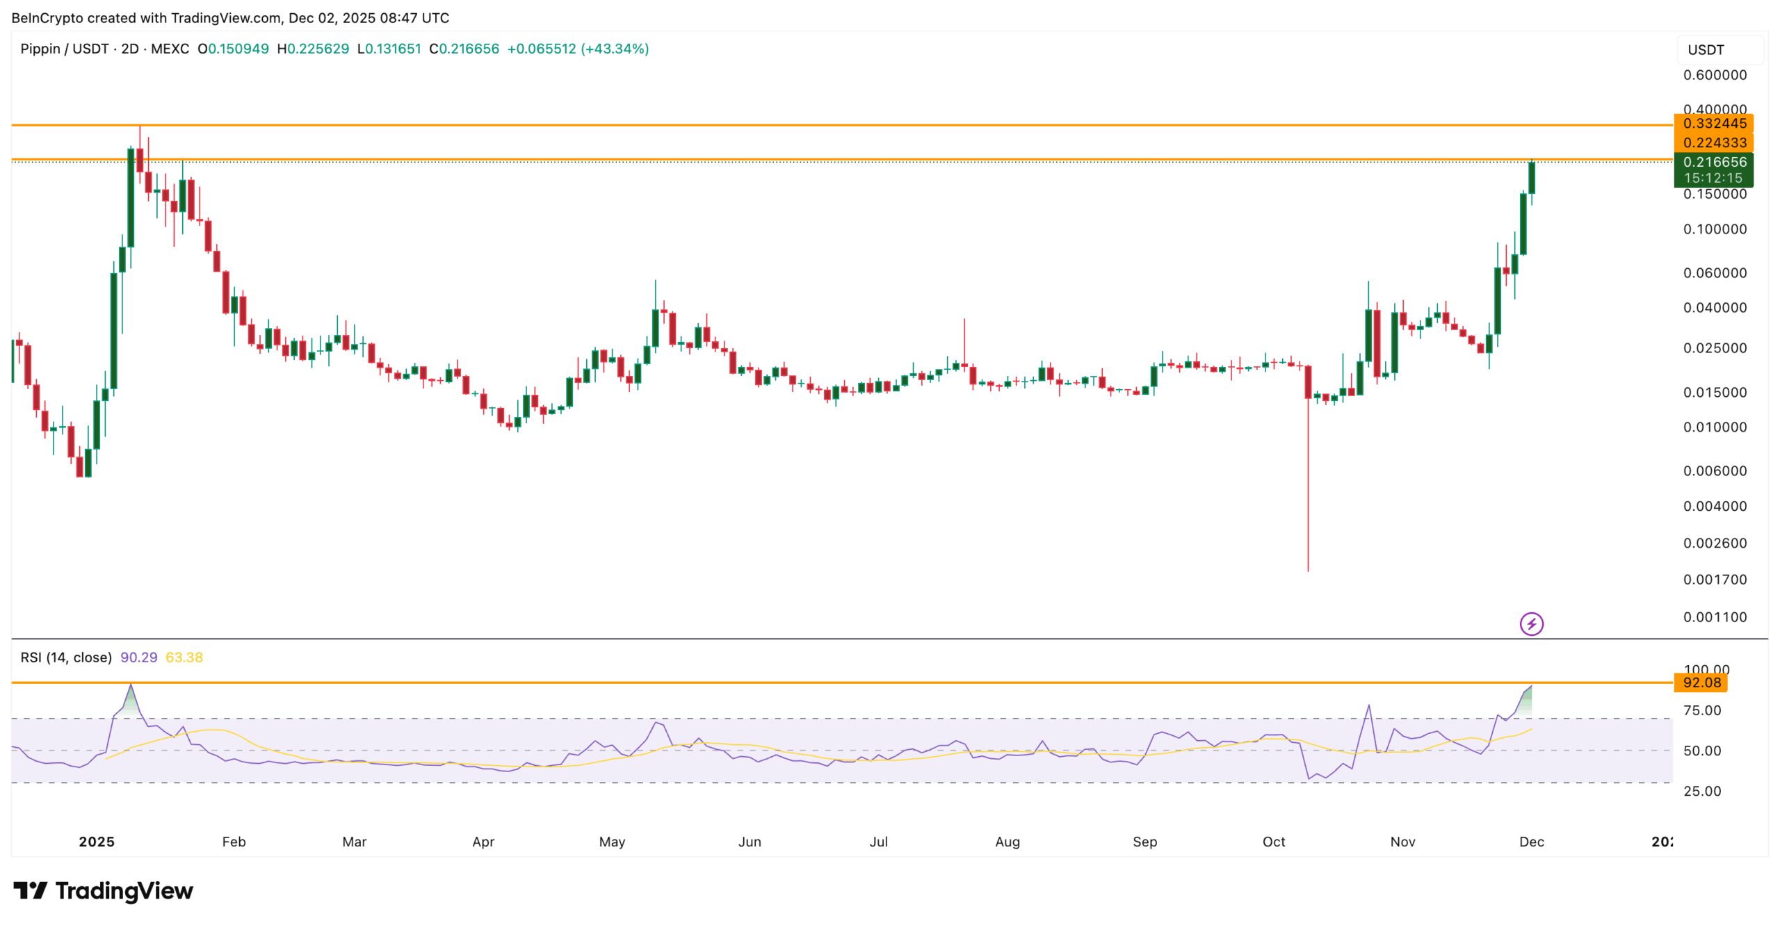Click the May label on time axis
The image size is (1780, 925).
point(612,842)
